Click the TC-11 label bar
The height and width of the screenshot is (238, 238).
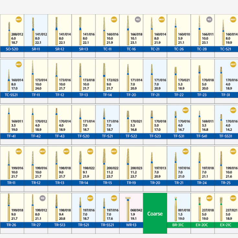pyautogui.click(x=107, y=49)
